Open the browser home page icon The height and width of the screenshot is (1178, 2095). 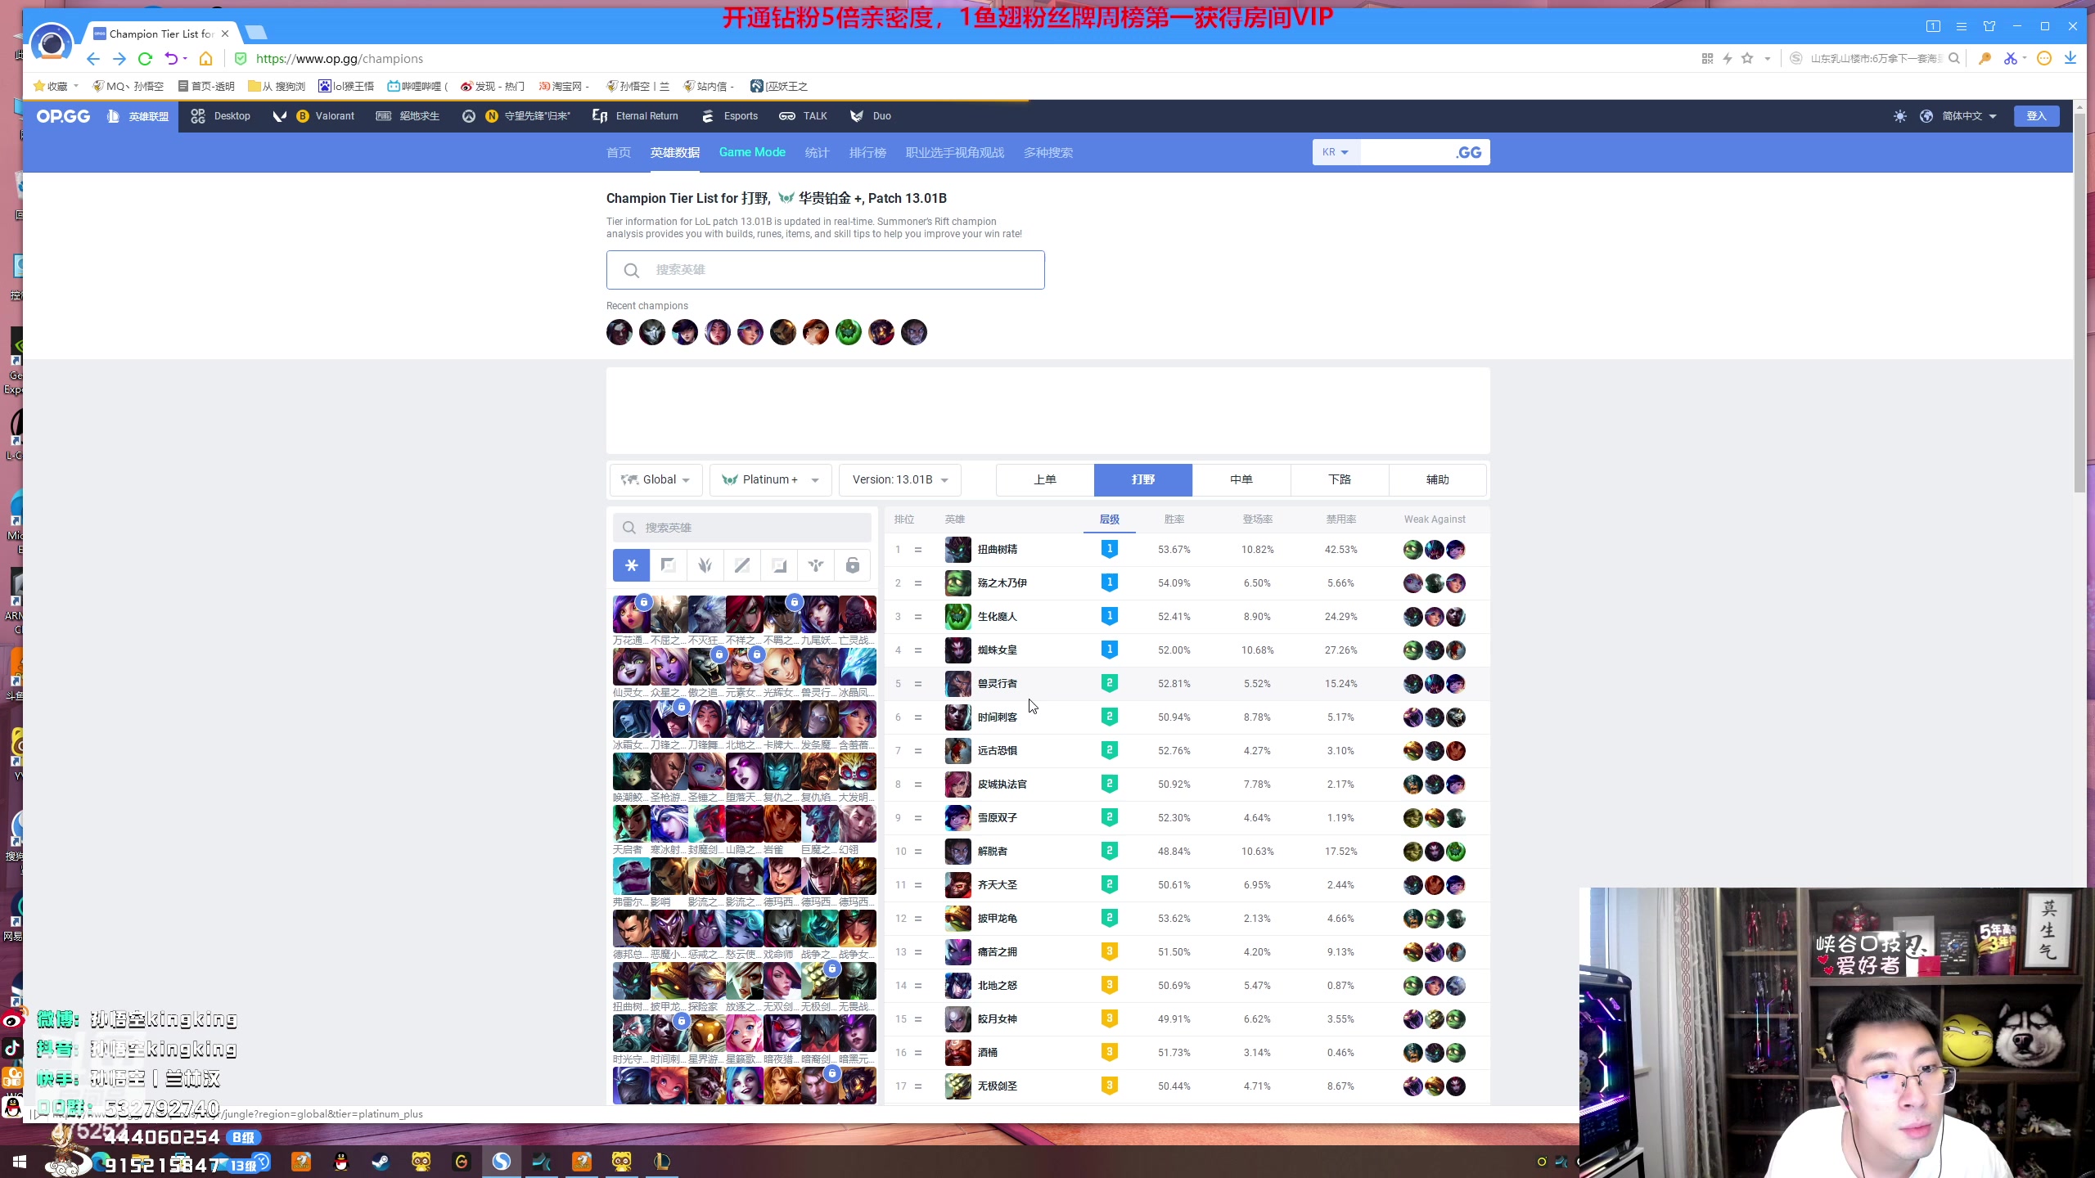point(205,59)
